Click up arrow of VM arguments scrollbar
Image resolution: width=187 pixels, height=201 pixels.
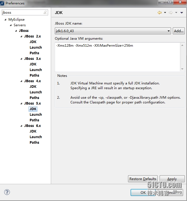coord(182,45)
